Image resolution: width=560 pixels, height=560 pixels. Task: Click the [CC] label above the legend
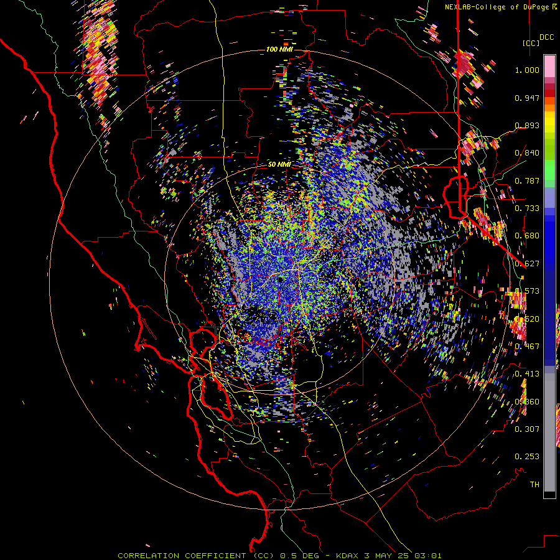[x=531, y=43]
